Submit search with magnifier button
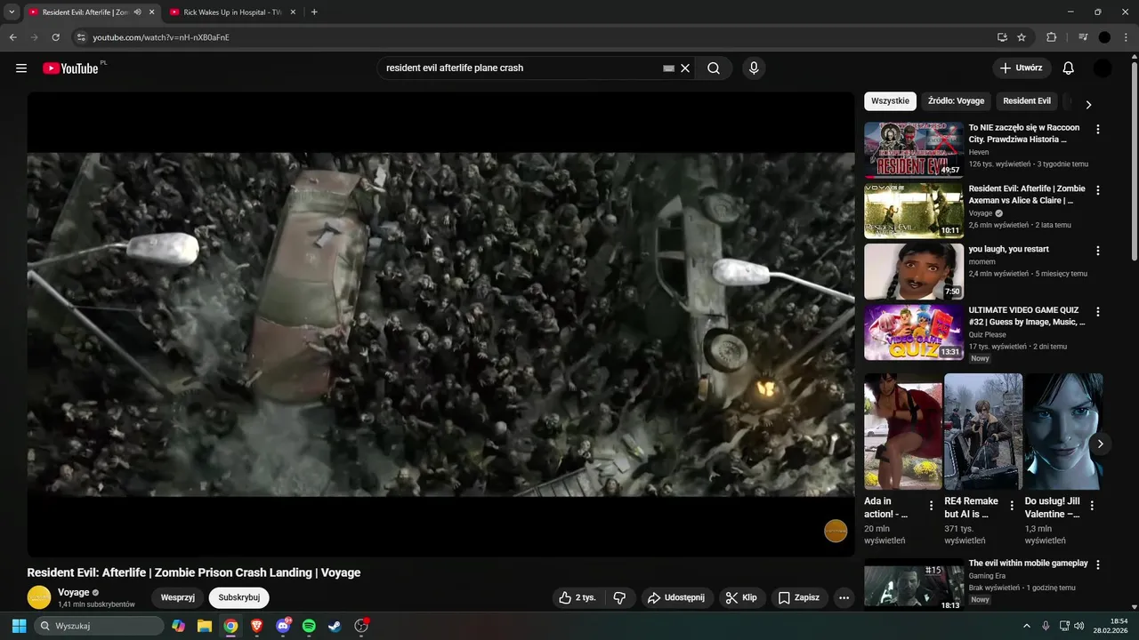This screenshot has width=1139, height=640. 714,68
